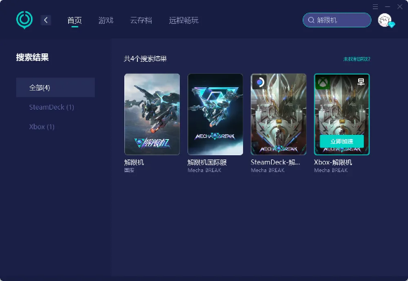Click the 立即加速 button
Viewport: 408px width, 281px height.
point(342,141)
